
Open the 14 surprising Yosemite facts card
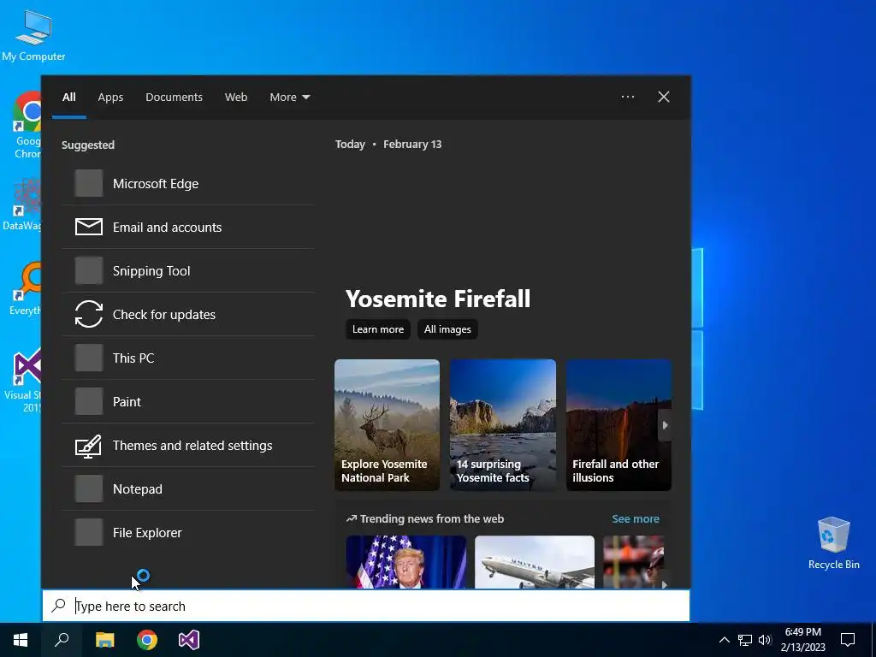click(x=503, y=424)
